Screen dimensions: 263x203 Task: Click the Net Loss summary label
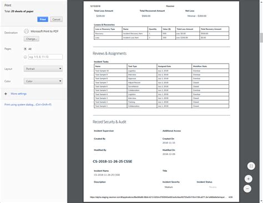190,11
